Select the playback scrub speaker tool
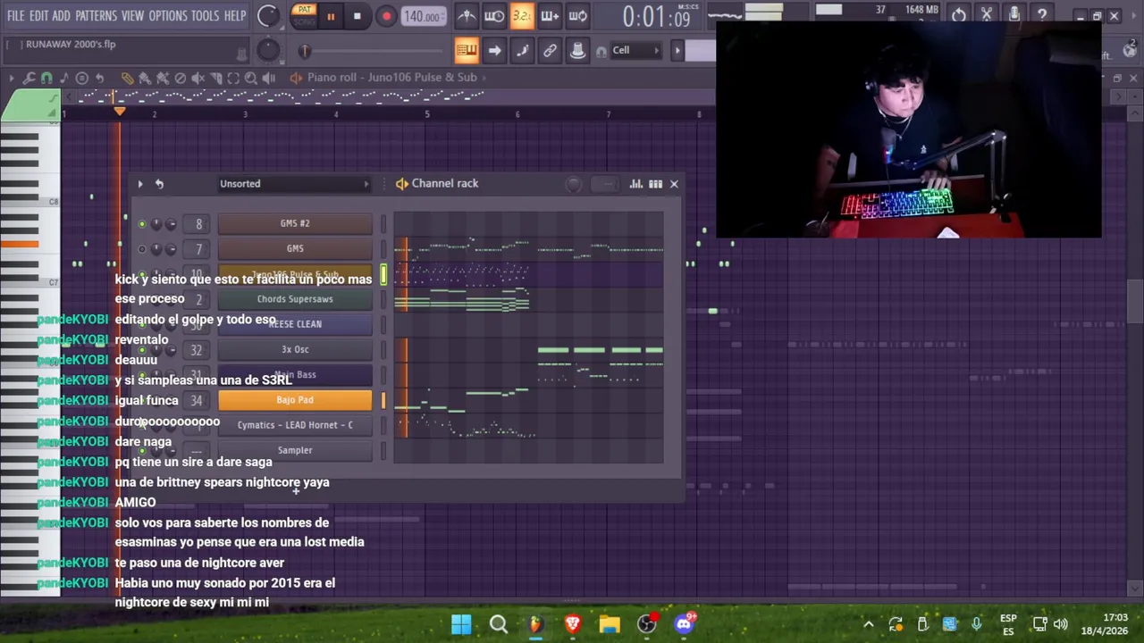 (269, 79)
